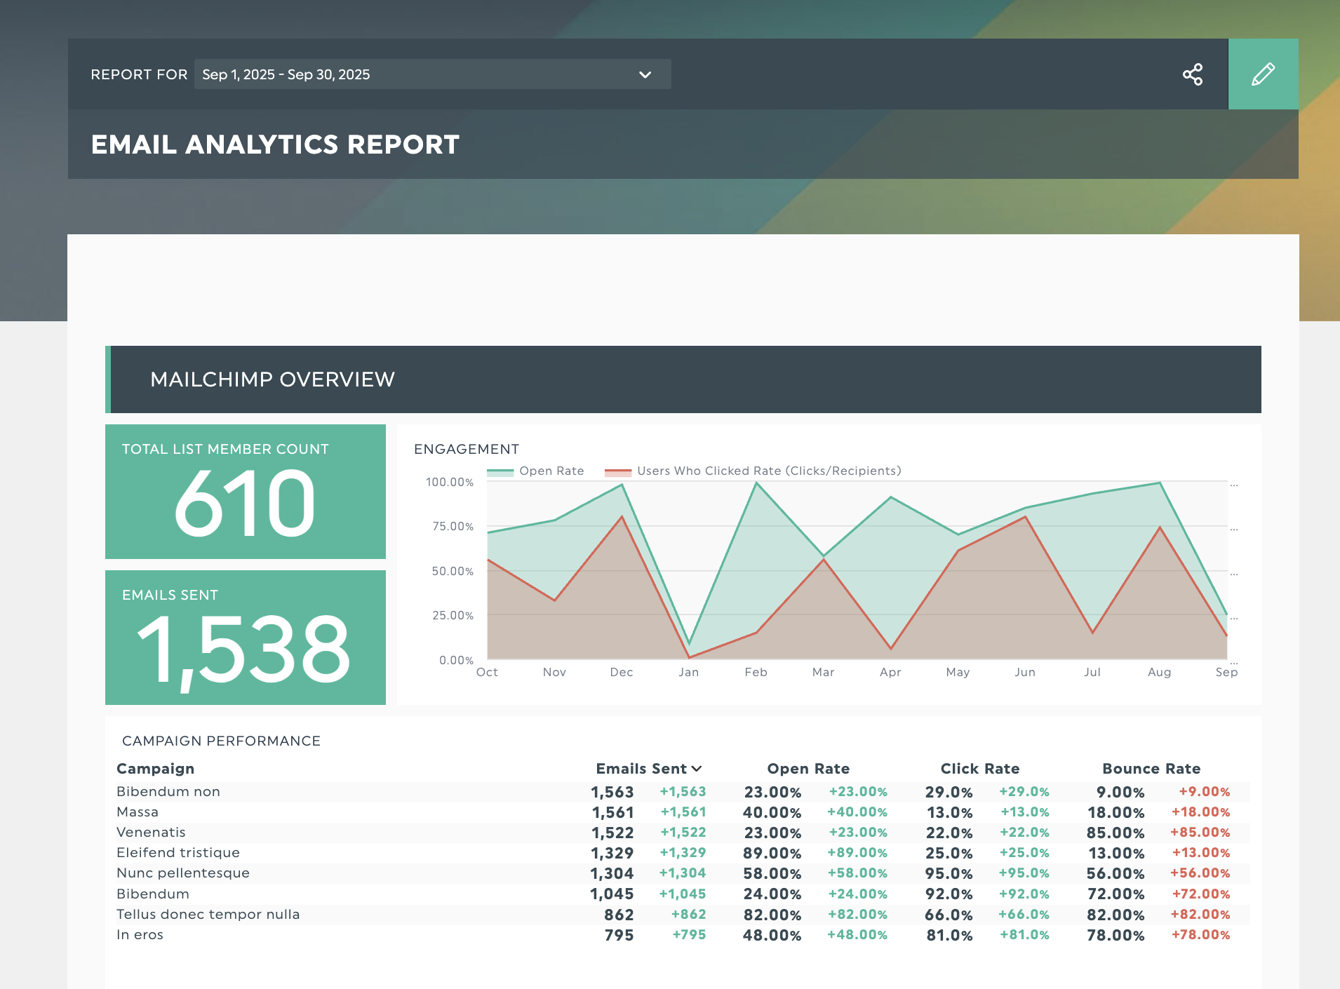The width and height of the screenshot is (1340, 989).
Task: Click the pencil edit report icon
Action: pos(1263,74)
